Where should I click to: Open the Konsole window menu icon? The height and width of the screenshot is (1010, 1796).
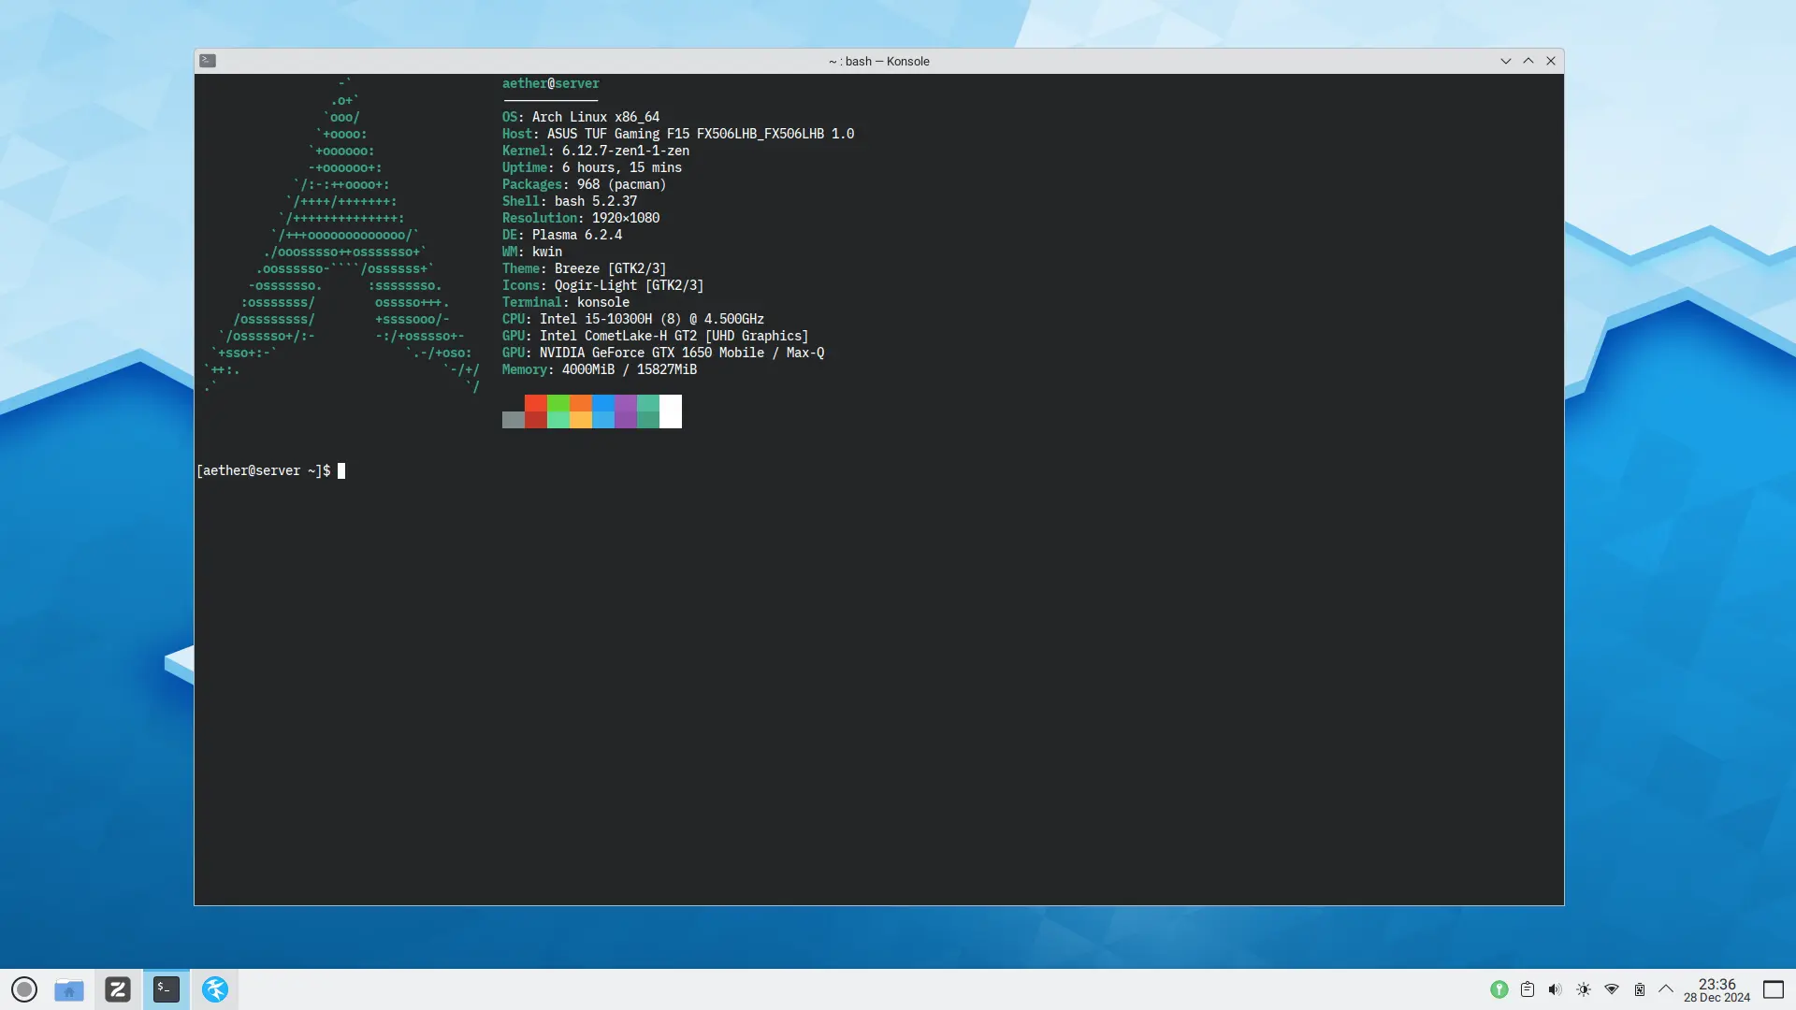tap(208, 61)
